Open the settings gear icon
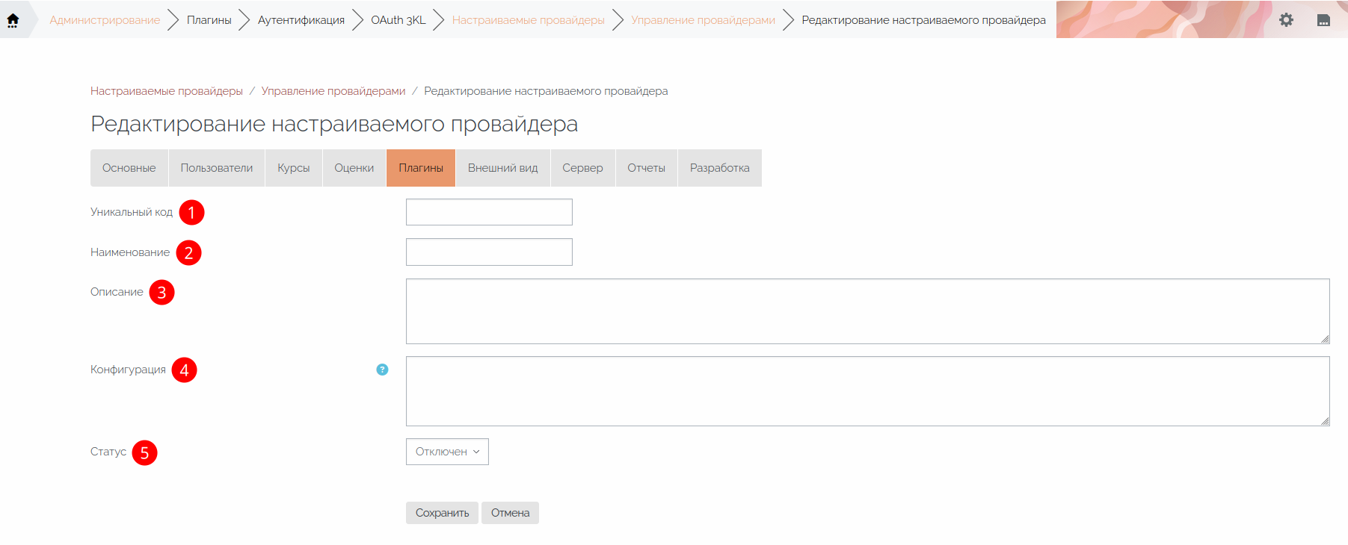Viewport: 1348px width, 545px height. (1286, 20)
